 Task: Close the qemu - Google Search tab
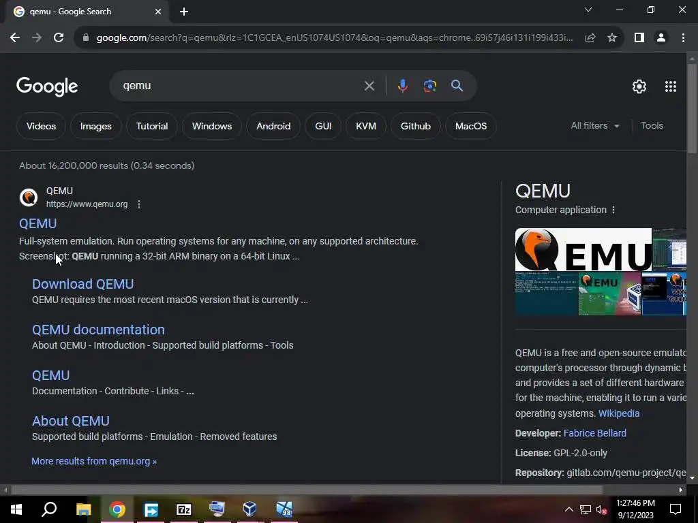[x=158, y=12]
